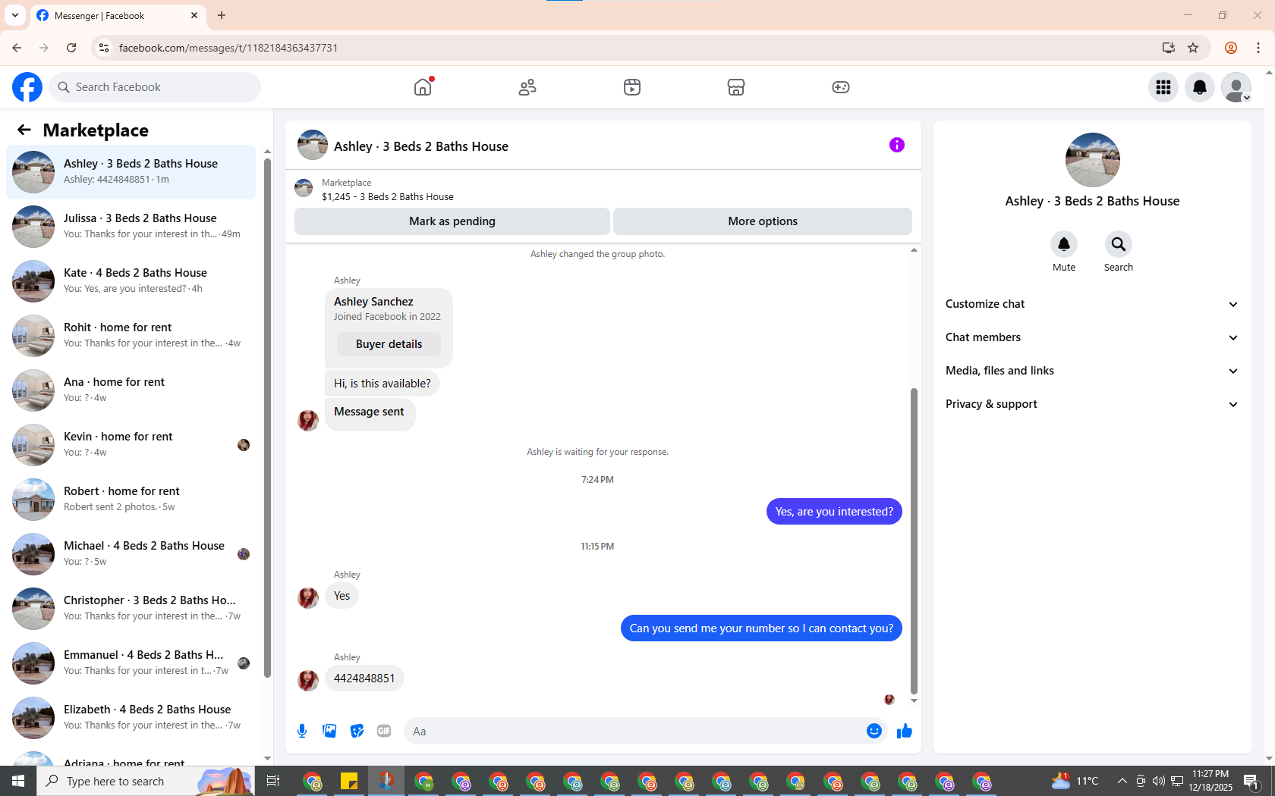The width and height of the screenshot is (1275, 796).
Task: Open Michael · 4 Beds 2 Baths House chat
Action: tap(131, 553)
